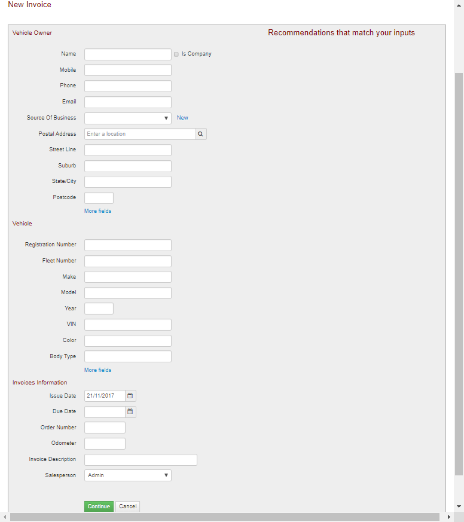Focus the Street Line input field
Screen dimensions: 464x522
pos(128,150)
